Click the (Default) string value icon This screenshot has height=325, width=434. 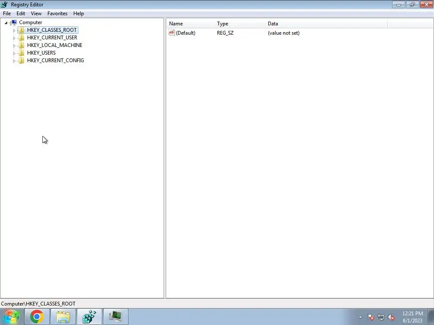[x=172, y=33]
